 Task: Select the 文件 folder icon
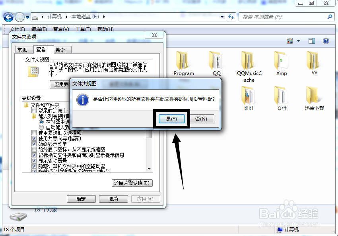coord(280,95)
